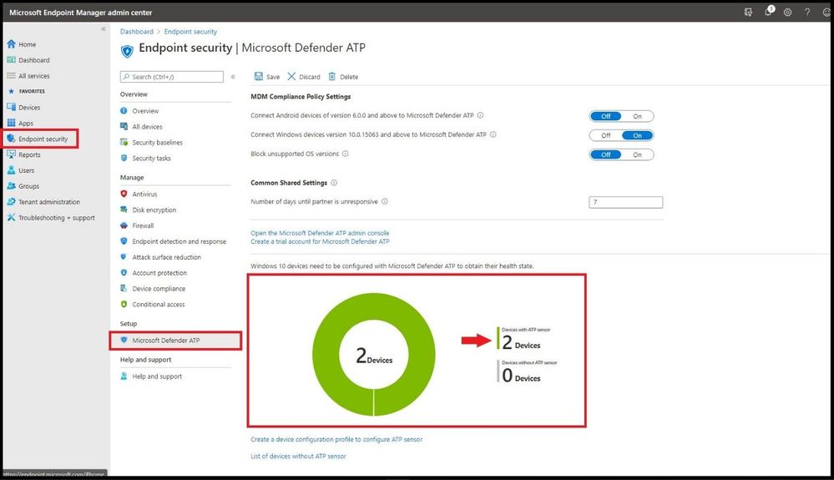The image size is (834, 480).
Task: Click the Dashboard icon in the sidebar
Action: click(x=11, y=60)
